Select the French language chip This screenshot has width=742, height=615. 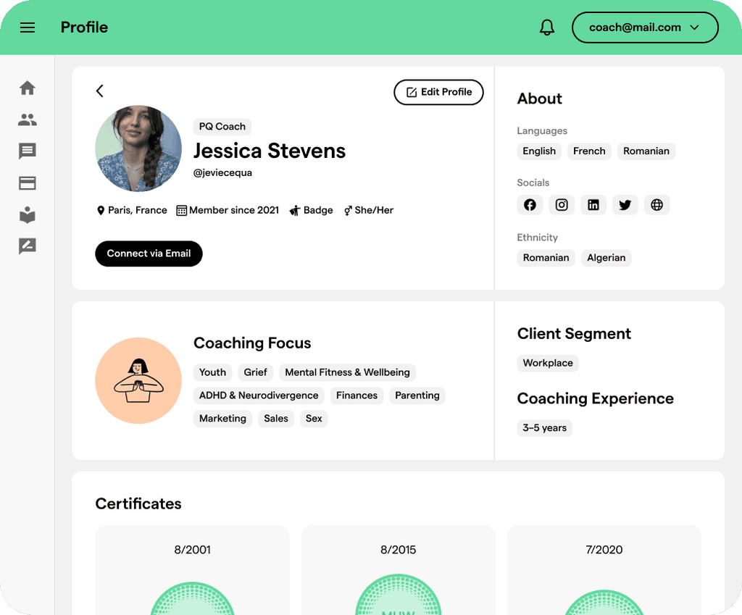tap(589, 151)
